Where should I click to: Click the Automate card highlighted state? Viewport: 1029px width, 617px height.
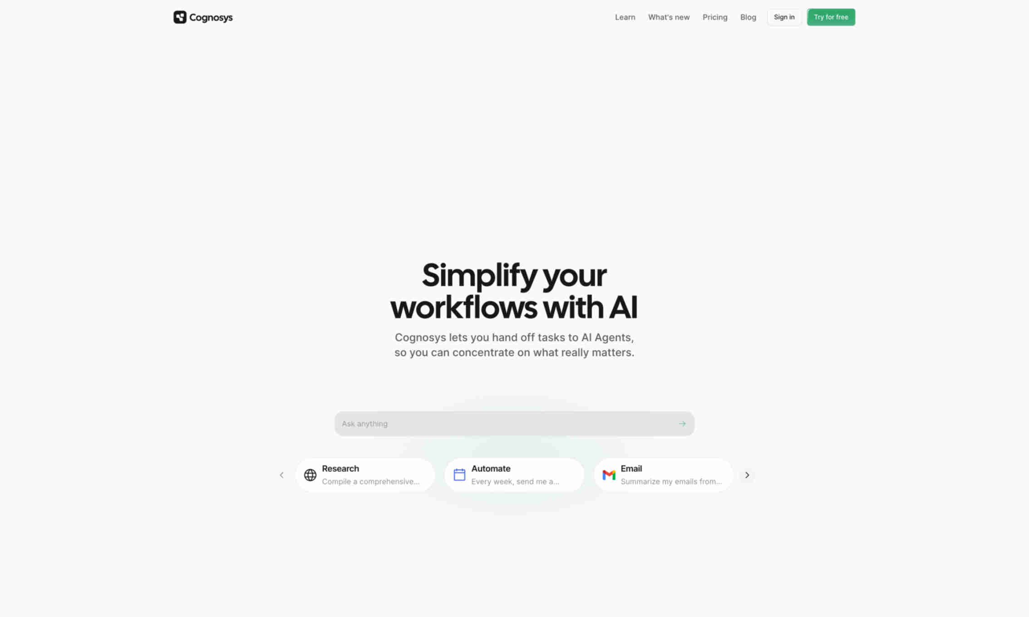point(514,475)
